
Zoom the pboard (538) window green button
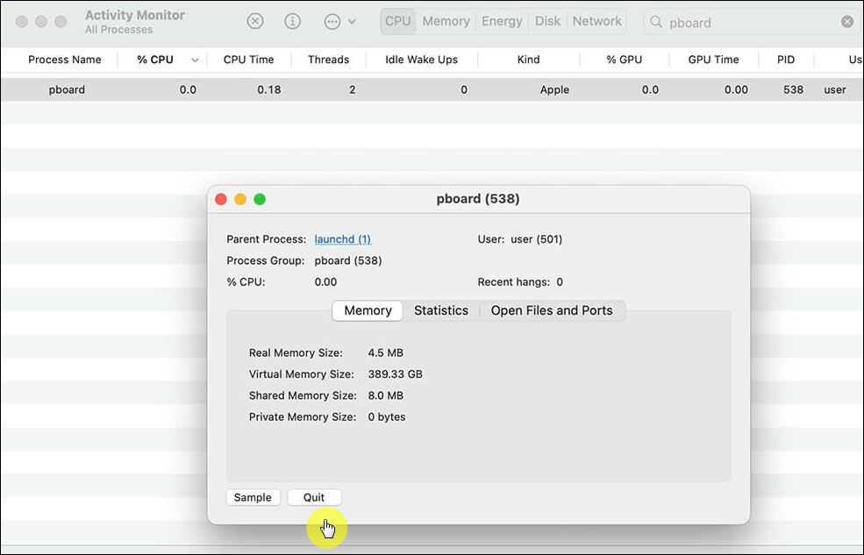(x=260, y=199)
